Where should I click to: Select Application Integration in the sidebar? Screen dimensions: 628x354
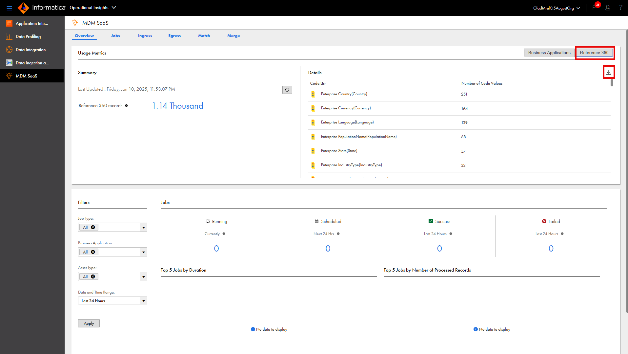(32, 23)
